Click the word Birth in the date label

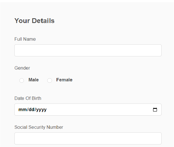36,98
